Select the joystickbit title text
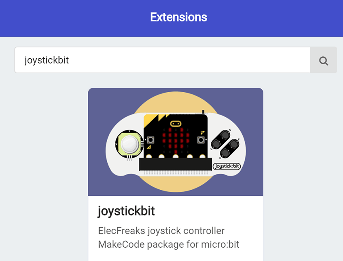Image resolution: width=343 pixels, height=261 pixels. (127, 211)
